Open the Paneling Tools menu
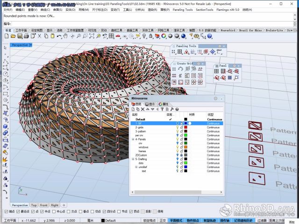Viewport: 299px width, 224px height. pos(183,10)
